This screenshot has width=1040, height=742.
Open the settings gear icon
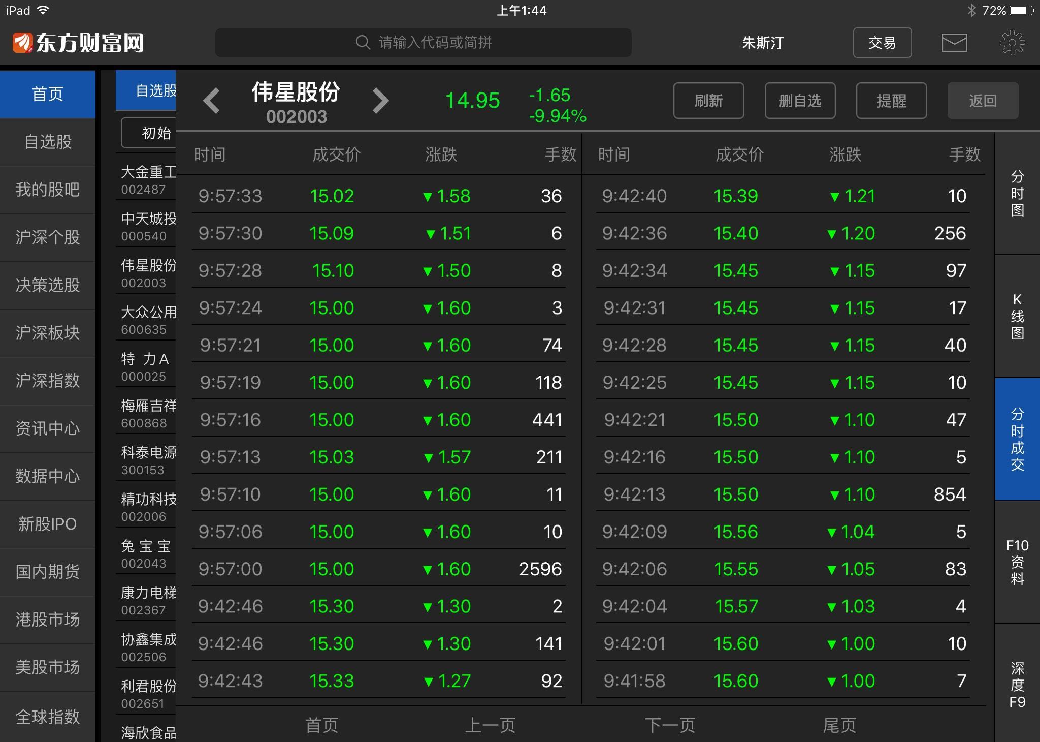(x=1013, y=43)
